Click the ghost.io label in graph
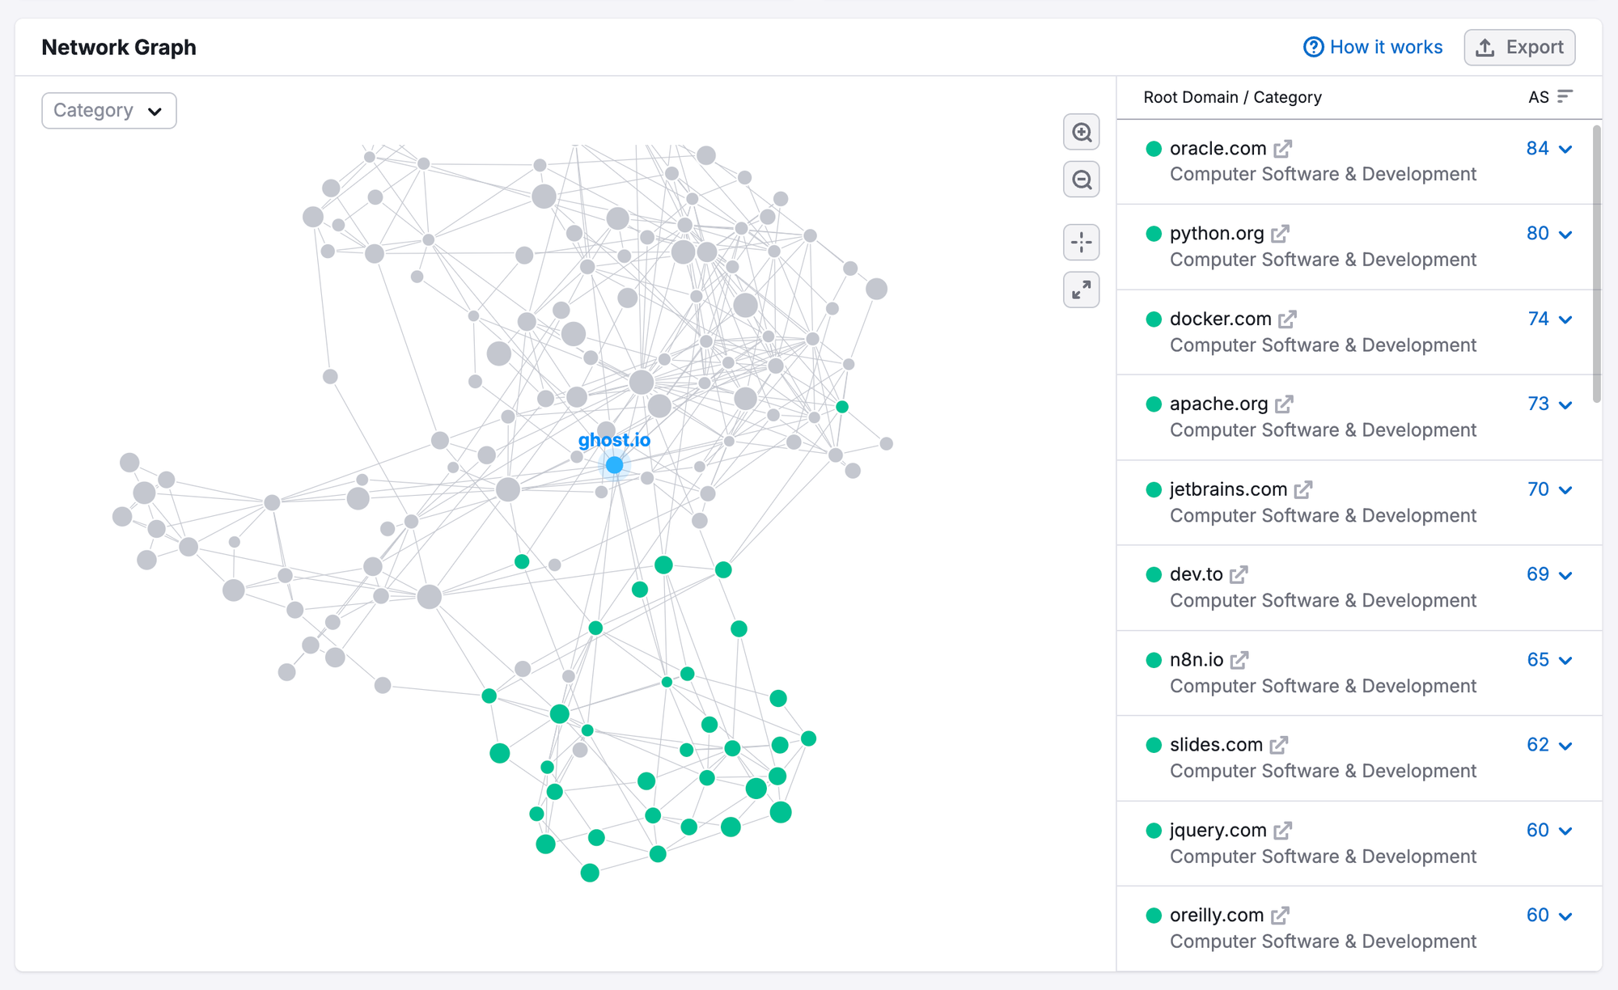Viewport: 1618px width, 990px height. coord(614,440)
